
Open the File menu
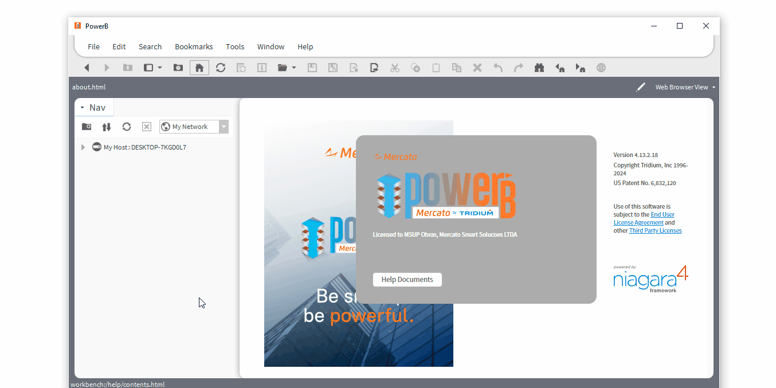(93, 47)
